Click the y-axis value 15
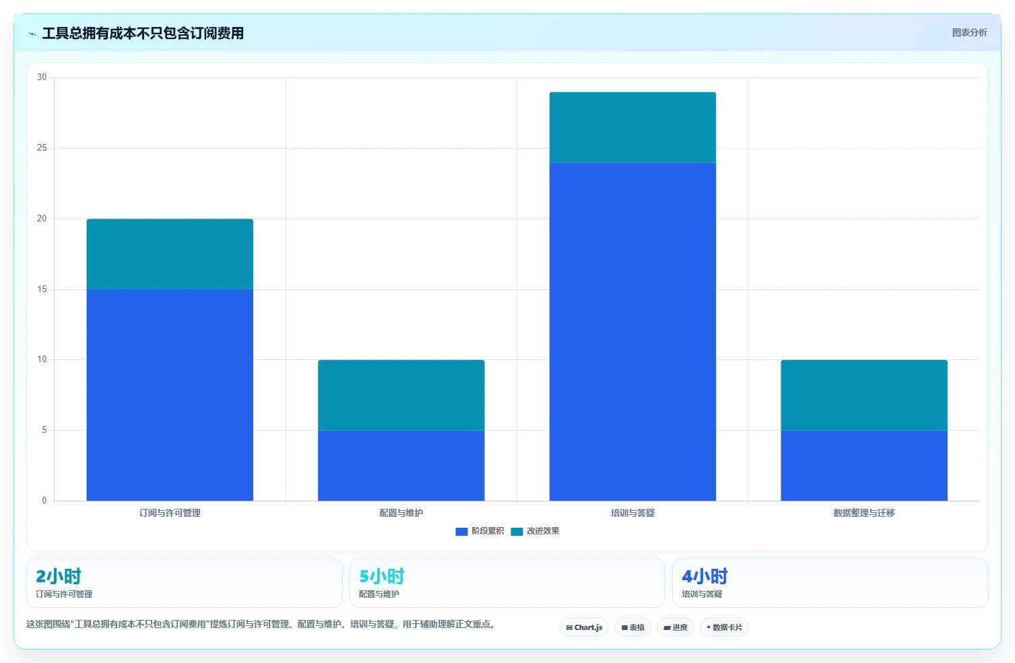Screen dimensions: 1015x663 (42, 289)
